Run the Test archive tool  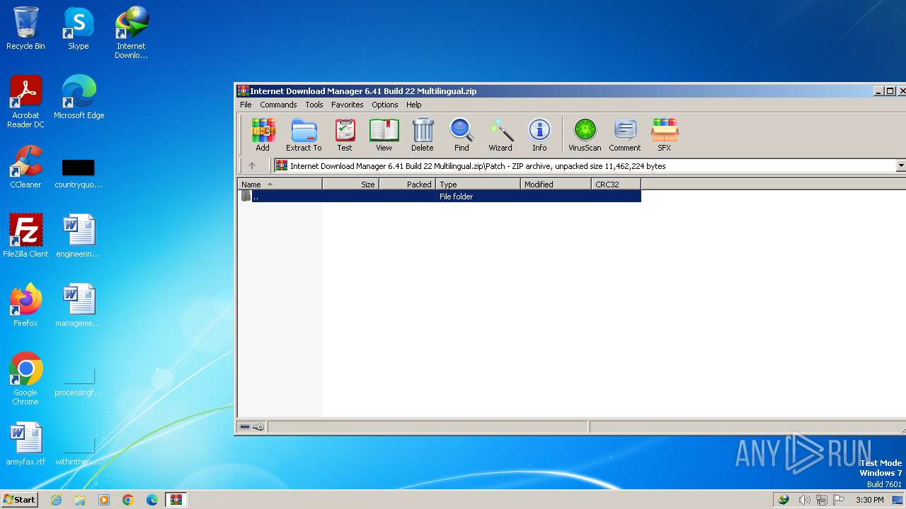(x=345, y=134)
